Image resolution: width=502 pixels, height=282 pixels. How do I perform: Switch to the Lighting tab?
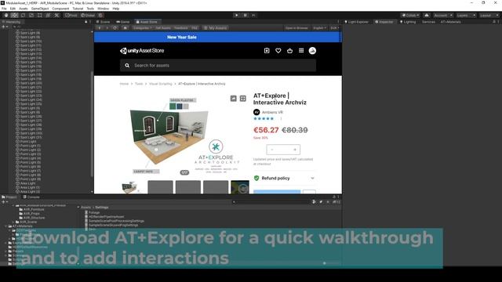point(408,22)
